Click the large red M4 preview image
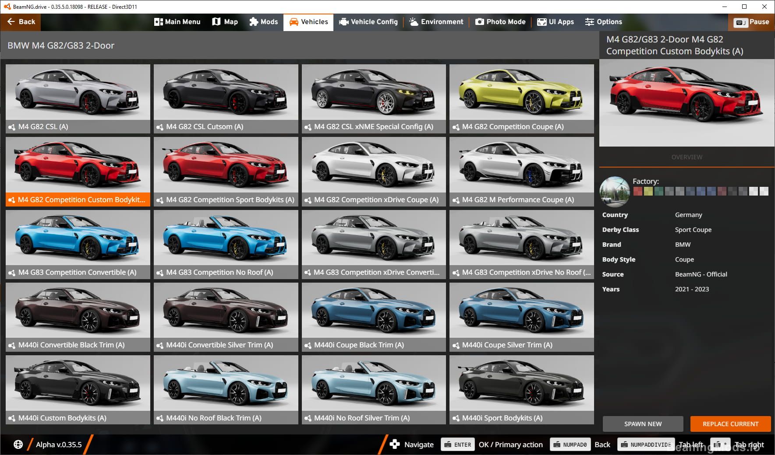Image resolution: width=775 pixels, height=455 pixels. pyautogui.click(x=687, y=103)
